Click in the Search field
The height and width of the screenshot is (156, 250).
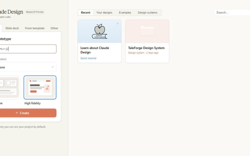point(232,12)
